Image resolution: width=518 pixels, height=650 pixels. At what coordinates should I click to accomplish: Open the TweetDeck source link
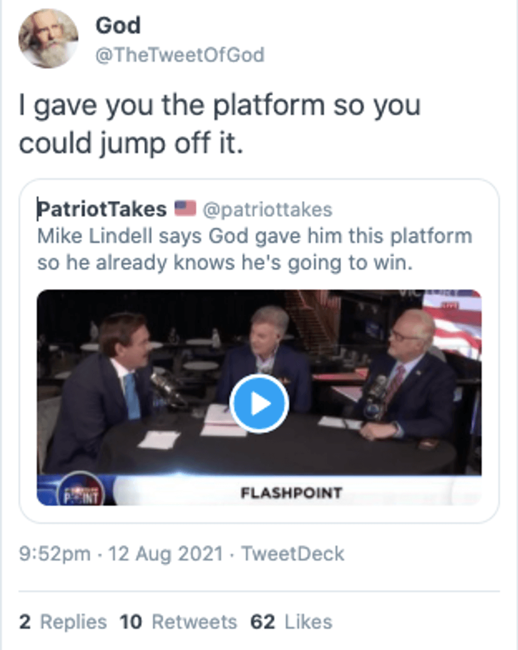pyautogui.click(x=293, y=554)
